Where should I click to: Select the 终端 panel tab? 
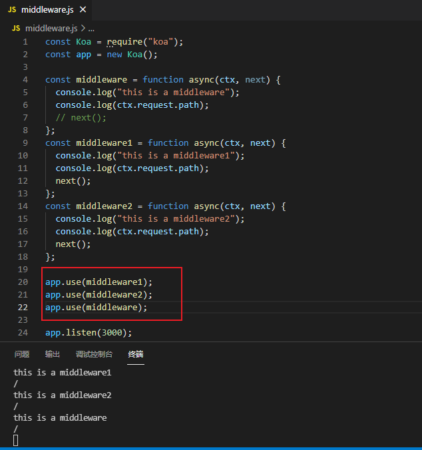tap(136, 354)
